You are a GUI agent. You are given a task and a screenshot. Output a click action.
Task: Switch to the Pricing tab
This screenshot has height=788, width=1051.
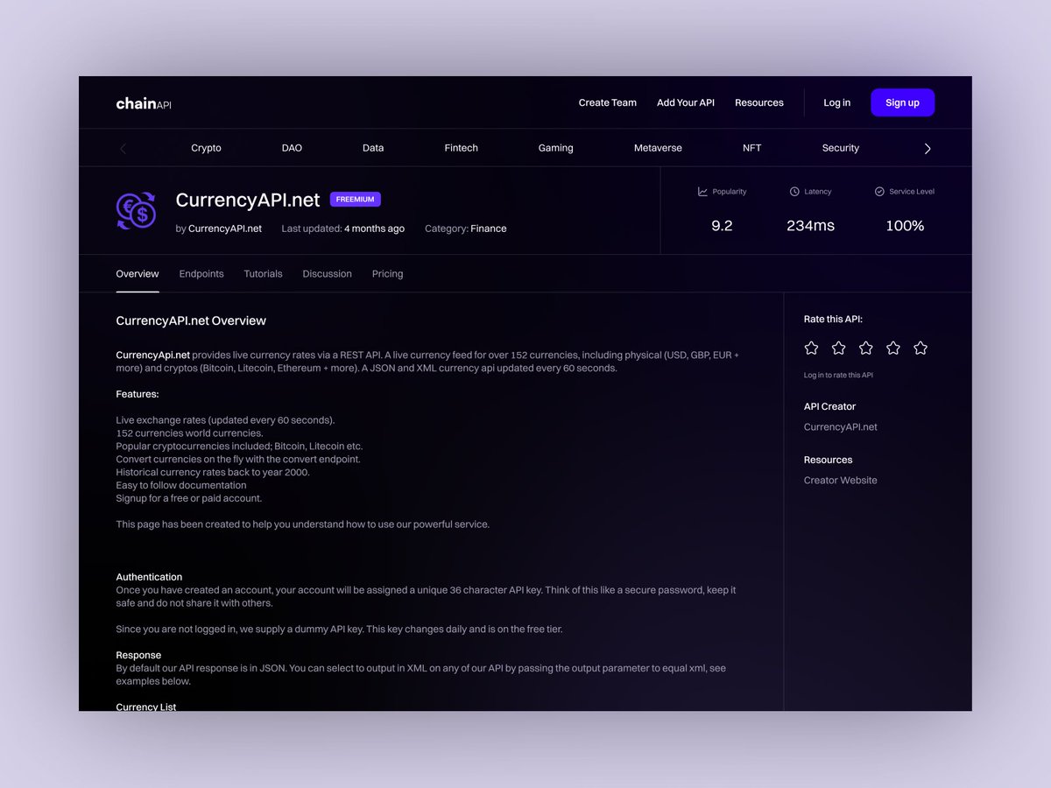(x=387, y=274)
